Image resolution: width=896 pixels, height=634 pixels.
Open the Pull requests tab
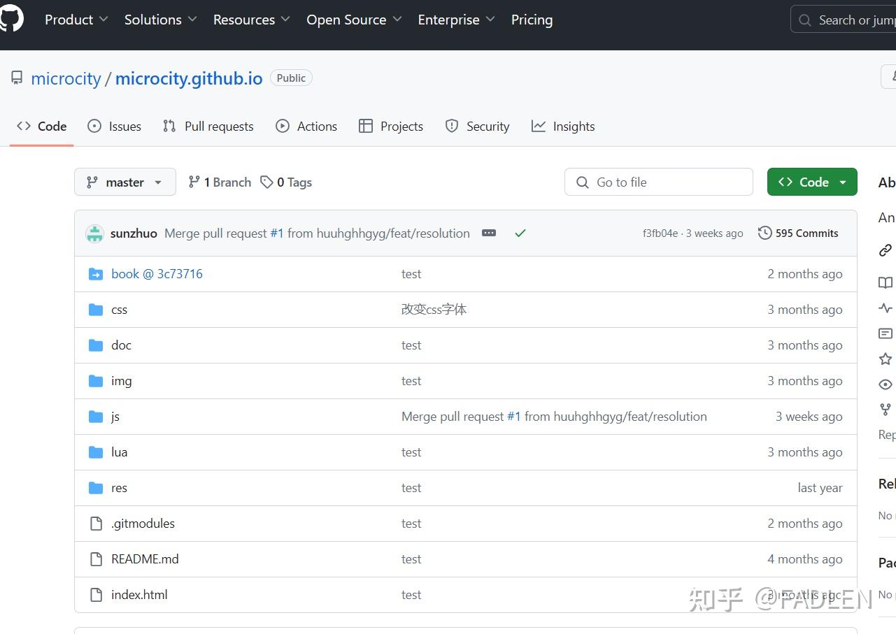pos(208,127)
